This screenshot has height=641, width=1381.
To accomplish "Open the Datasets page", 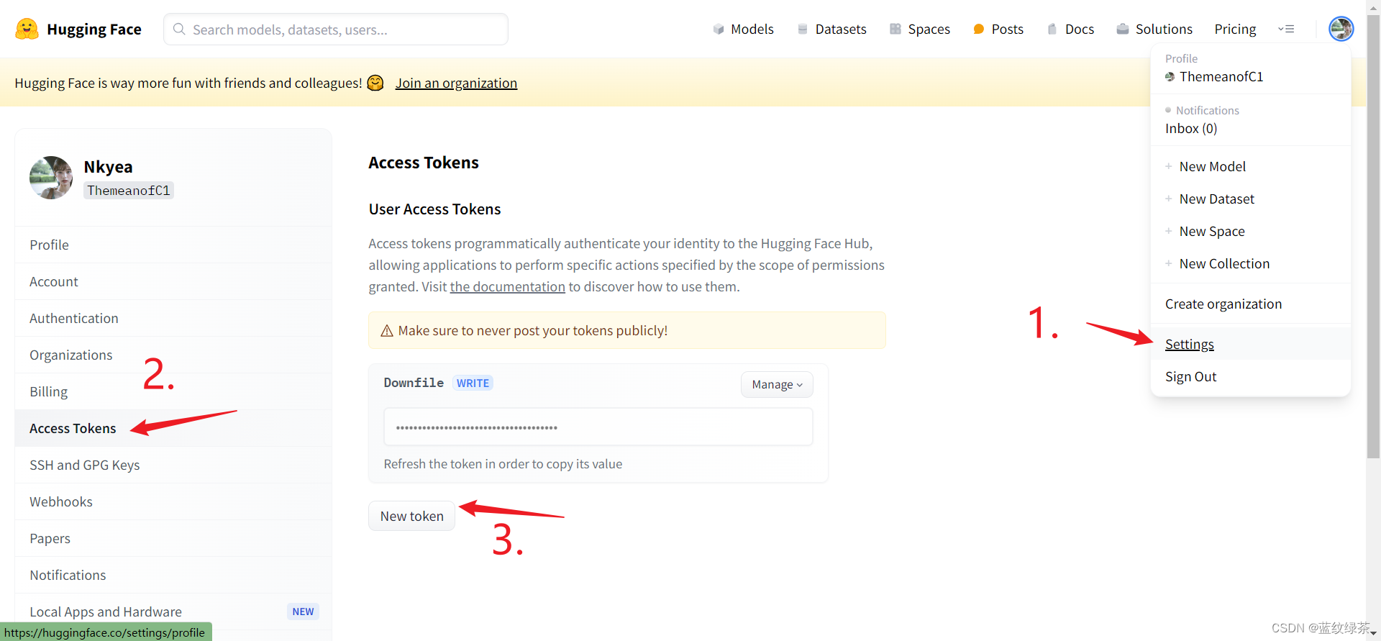I will pyautogui.click(x=841, y=29).
